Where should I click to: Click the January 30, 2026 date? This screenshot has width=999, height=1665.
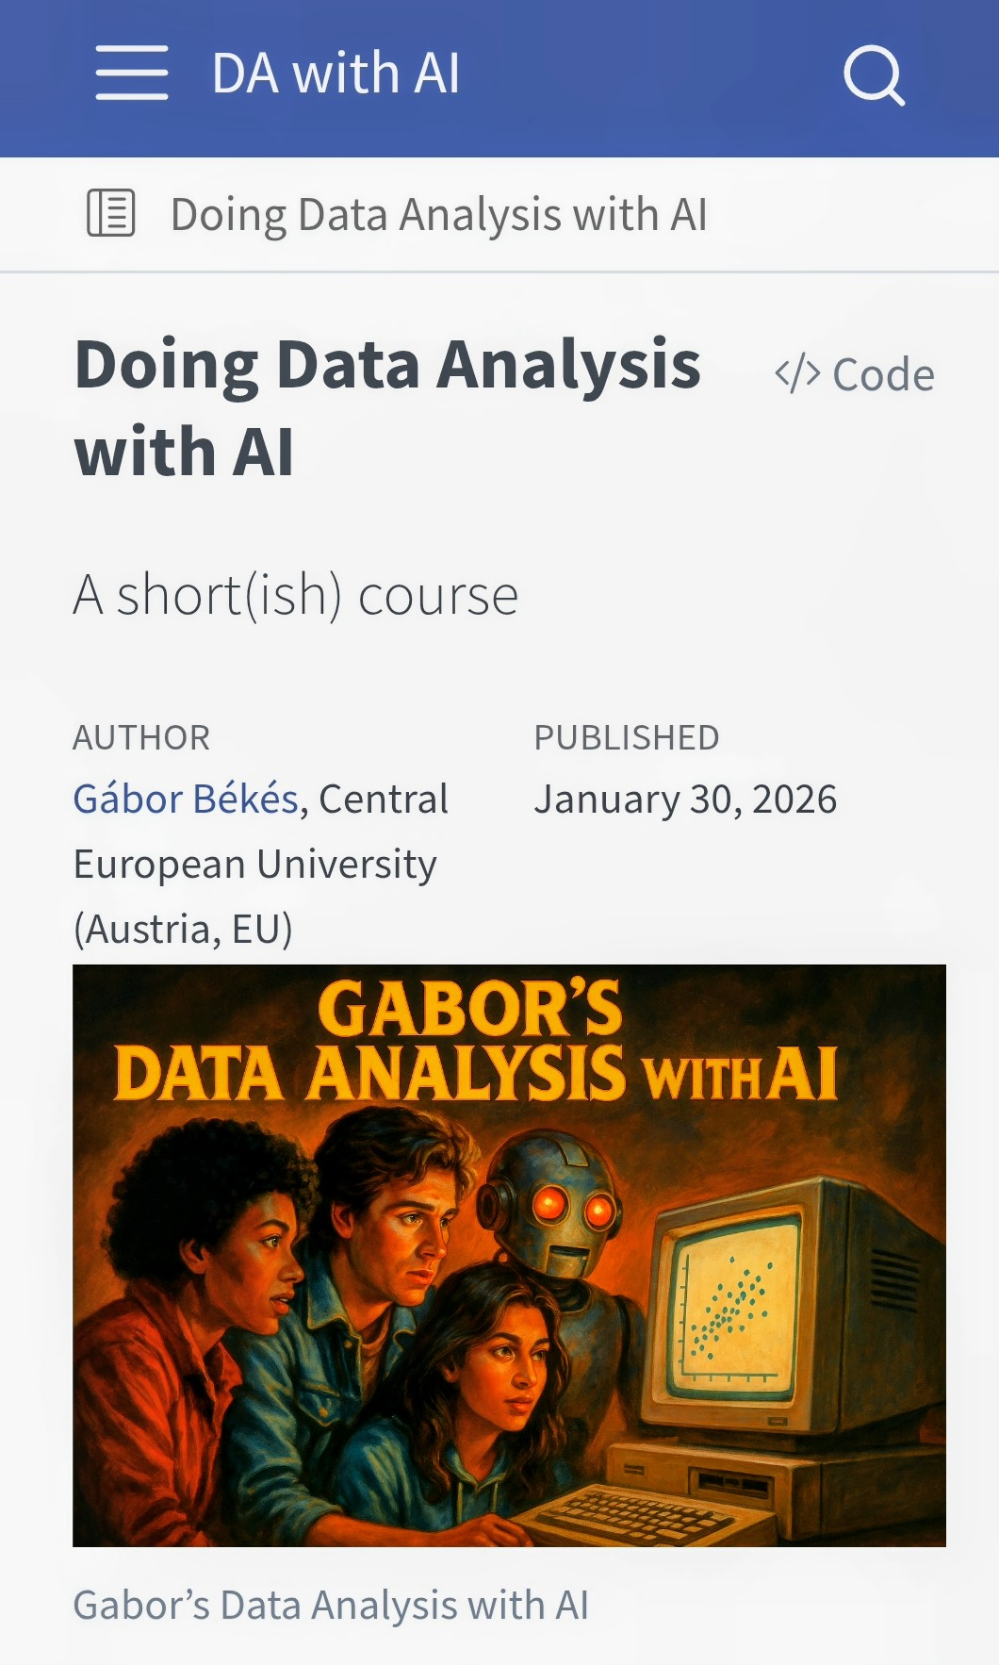685,800
